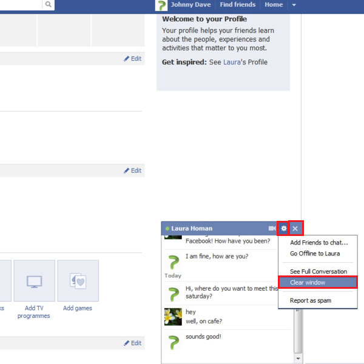Click the 'sounds good!' message
Screen dimensions: 364x364
pyautogui.click(x=203, y=337)
